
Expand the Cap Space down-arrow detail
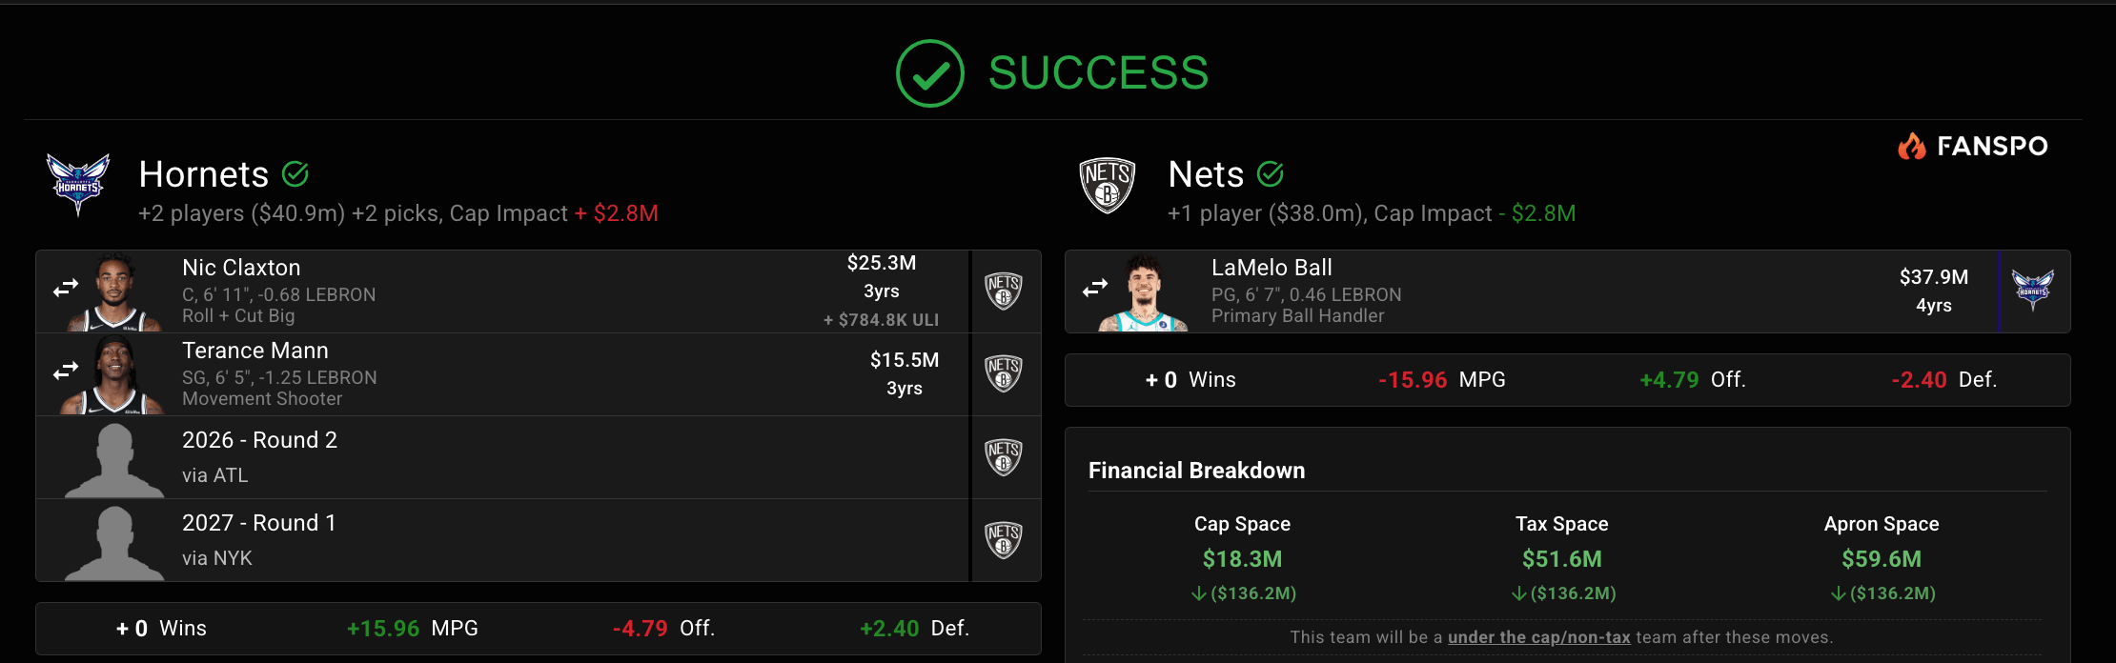click(x=1199, y=593)
